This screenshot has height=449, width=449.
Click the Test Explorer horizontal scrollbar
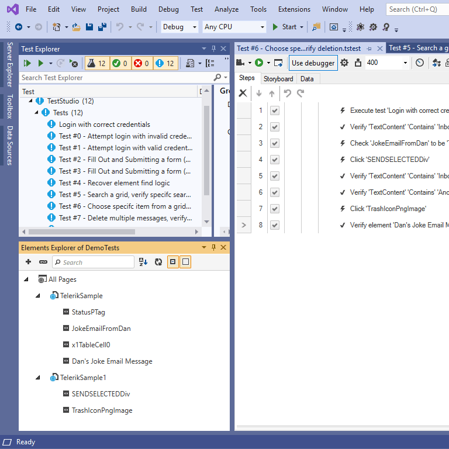coord(82,232)
